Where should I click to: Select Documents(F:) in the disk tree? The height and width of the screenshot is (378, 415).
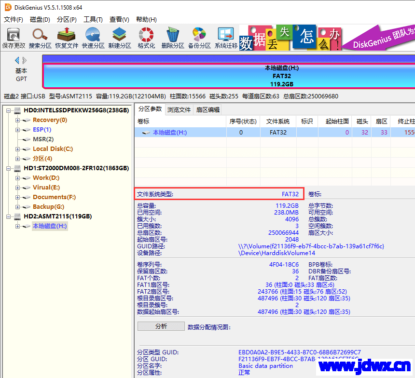pos(54,197)
